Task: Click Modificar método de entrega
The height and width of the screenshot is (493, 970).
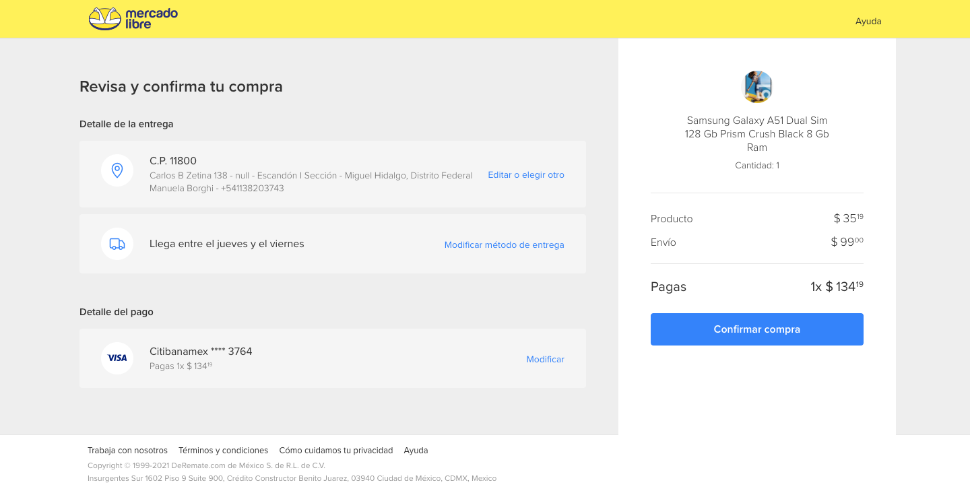Action: pos(504,244)
